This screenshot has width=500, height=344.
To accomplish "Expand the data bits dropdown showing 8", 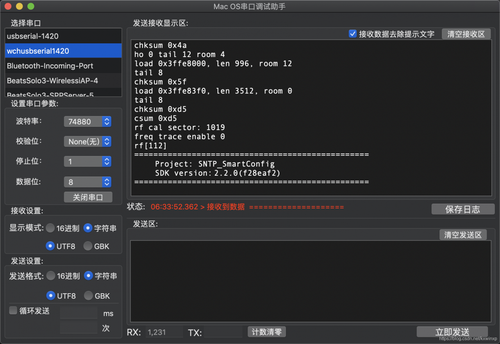I will [x=87, y=182].
